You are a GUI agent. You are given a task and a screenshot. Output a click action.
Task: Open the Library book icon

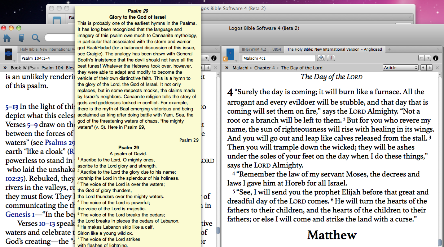click(x=21, y=38)
